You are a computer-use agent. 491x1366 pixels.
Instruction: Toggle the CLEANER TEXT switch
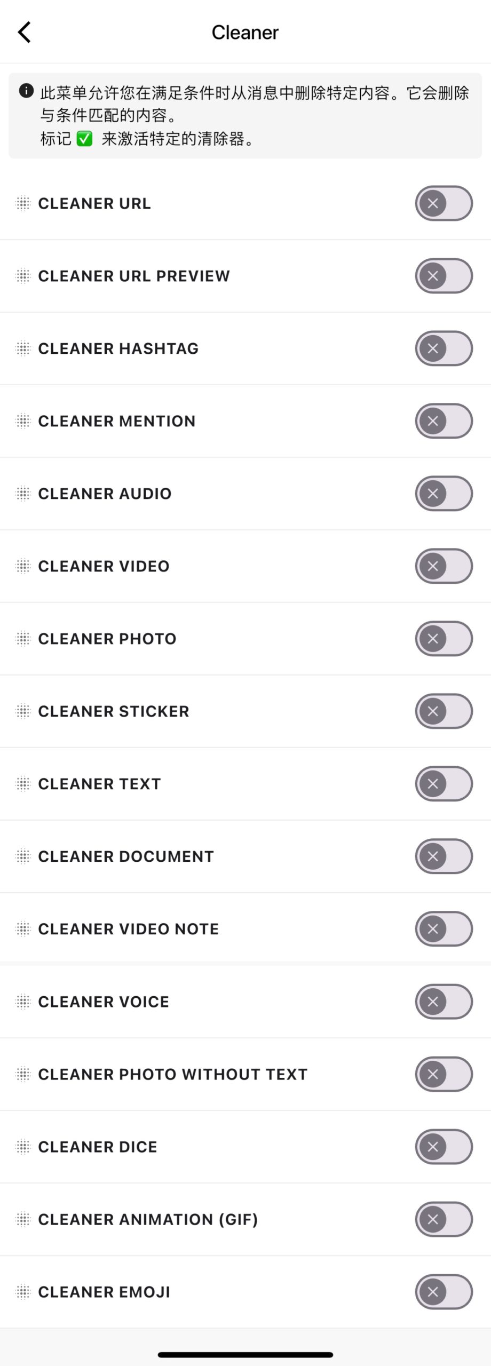(x=444, y=784)
